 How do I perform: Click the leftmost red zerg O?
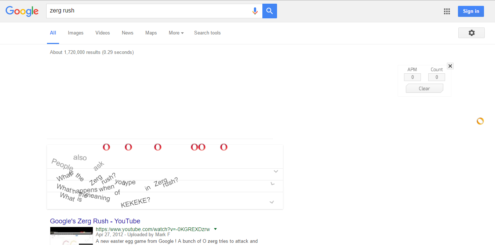click(x=106, y=147)
